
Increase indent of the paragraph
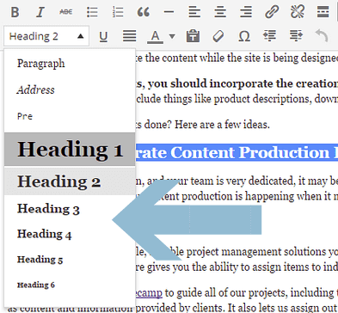[x=296, y=36]
